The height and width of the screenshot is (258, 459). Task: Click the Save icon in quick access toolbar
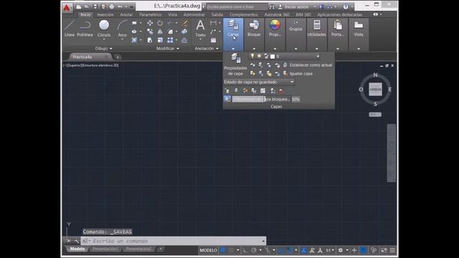pos(95,6)
